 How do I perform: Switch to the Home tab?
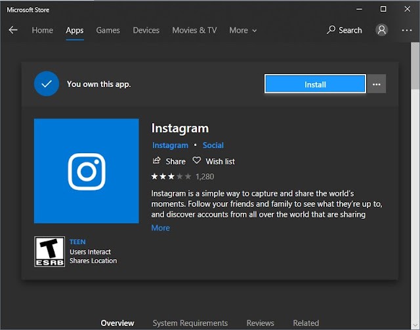point(42,30)
